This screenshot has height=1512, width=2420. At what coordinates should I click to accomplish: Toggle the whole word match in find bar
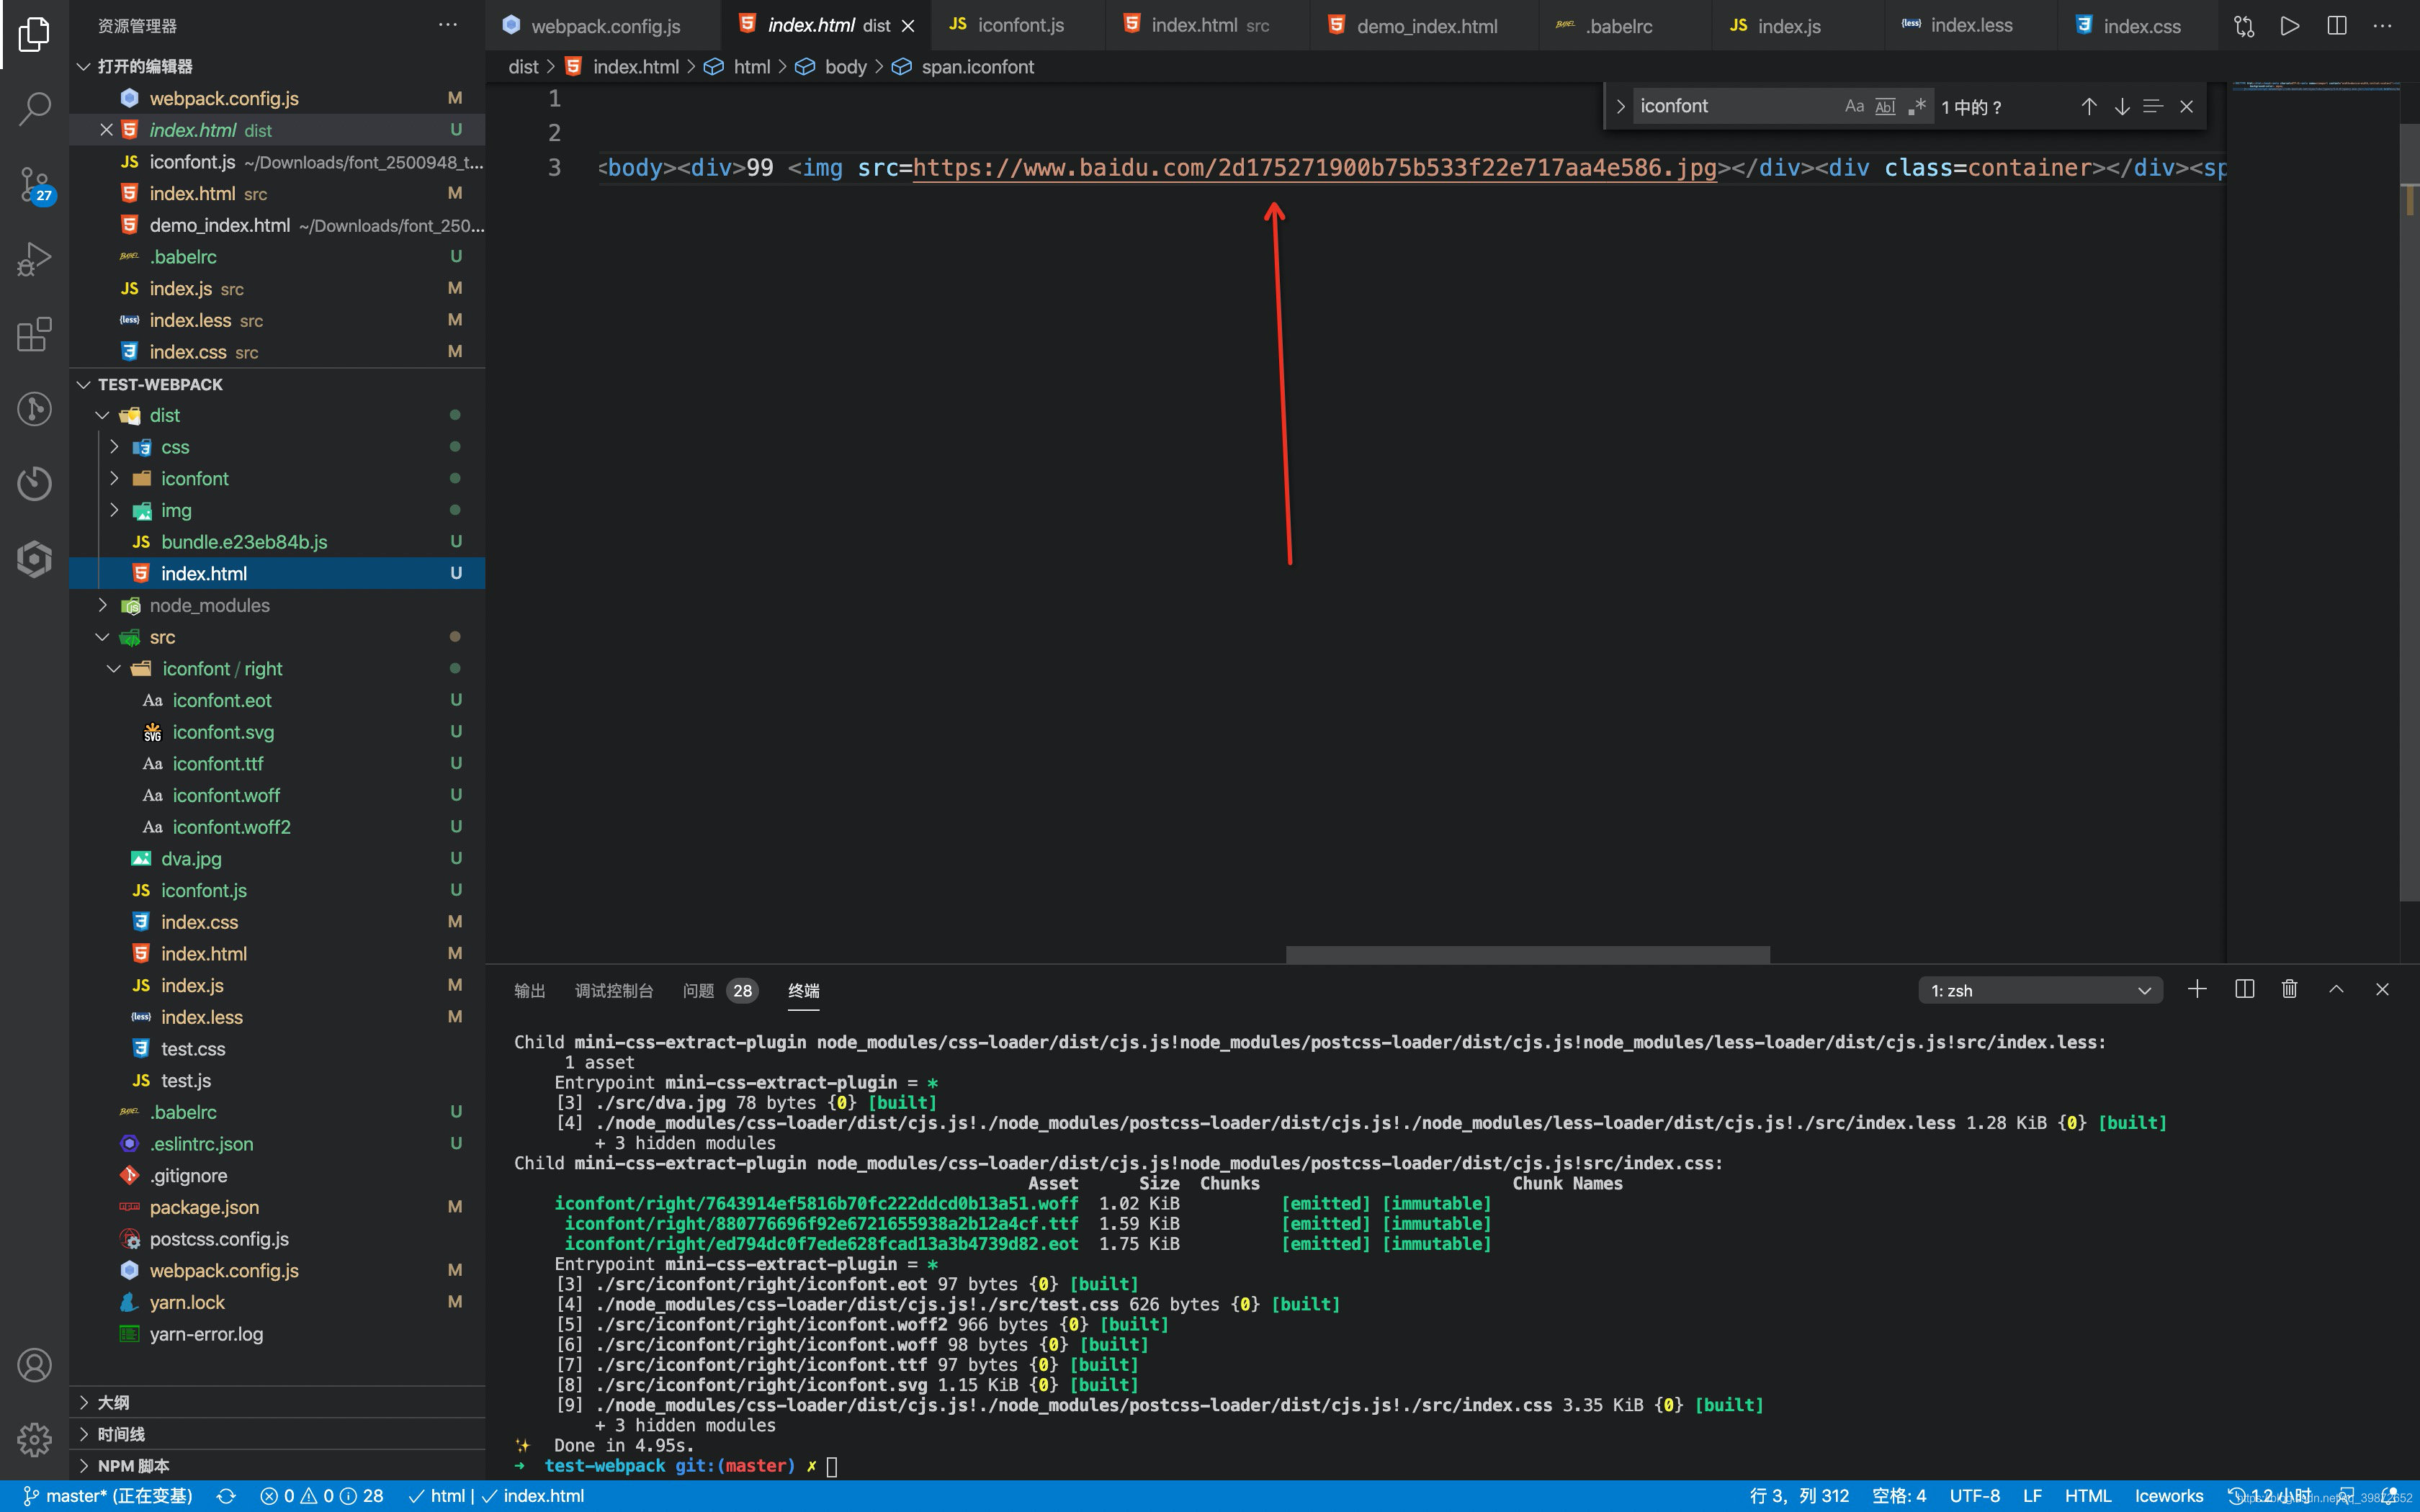click(x=1878, y=107)
